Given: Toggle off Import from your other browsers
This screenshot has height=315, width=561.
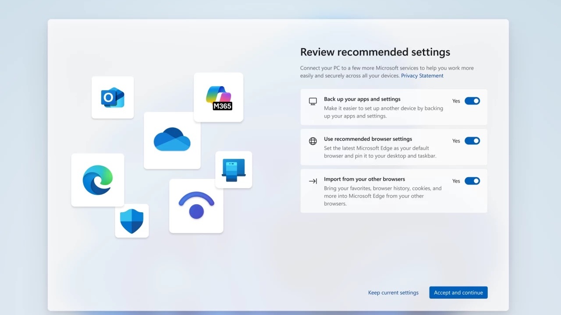Looking at the screenshot, I should 472,181.
